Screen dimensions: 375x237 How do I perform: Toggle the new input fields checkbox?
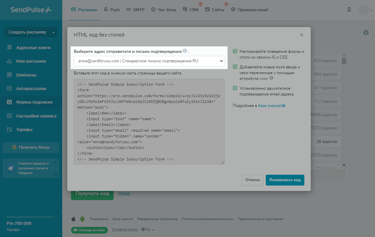click(x=235, y=67)
